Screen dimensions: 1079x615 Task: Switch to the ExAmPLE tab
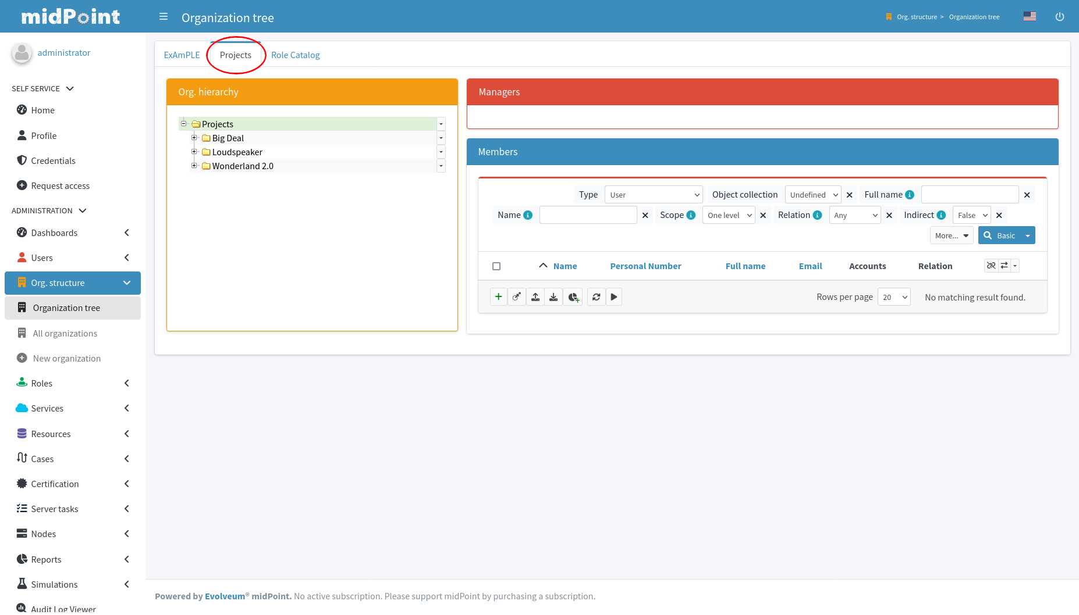(182, 55)
